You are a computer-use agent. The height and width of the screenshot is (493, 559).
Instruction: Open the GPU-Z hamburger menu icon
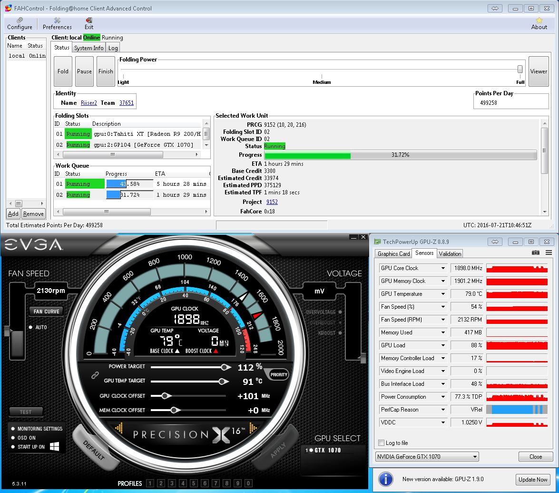click(549, 253)
